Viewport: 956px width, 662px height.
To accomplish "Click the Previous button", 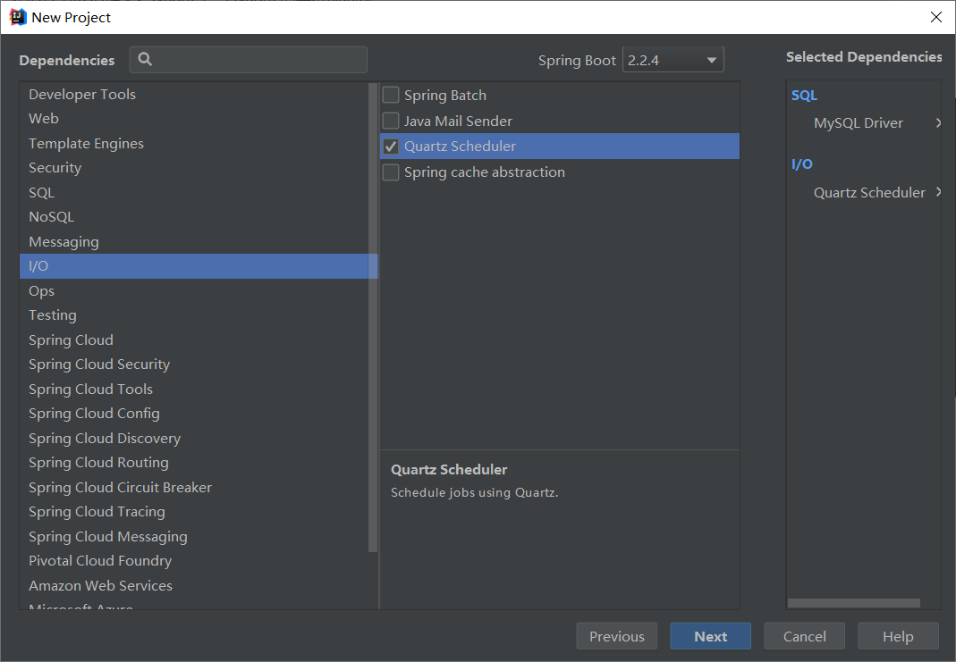I will [616, 636].
